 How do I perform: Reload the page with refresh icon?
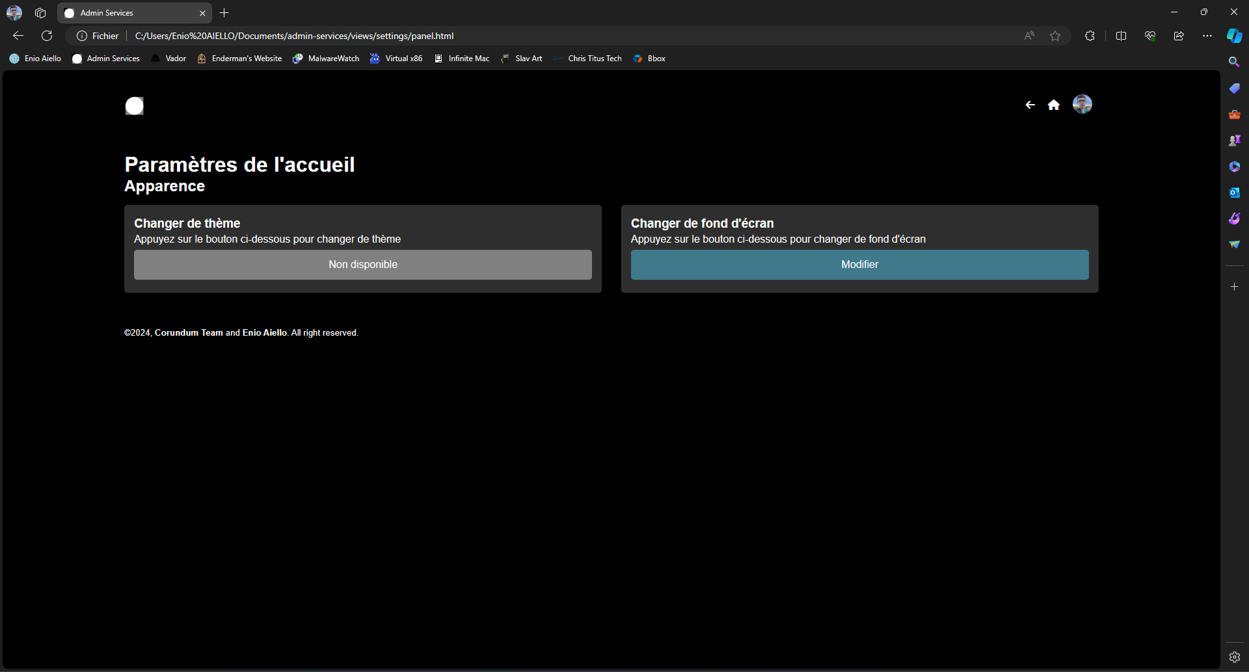[x=47, y=36]
